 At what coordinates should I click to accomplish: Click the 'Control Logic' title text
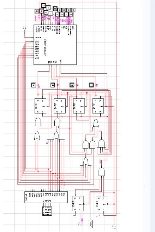pos(45,47)
